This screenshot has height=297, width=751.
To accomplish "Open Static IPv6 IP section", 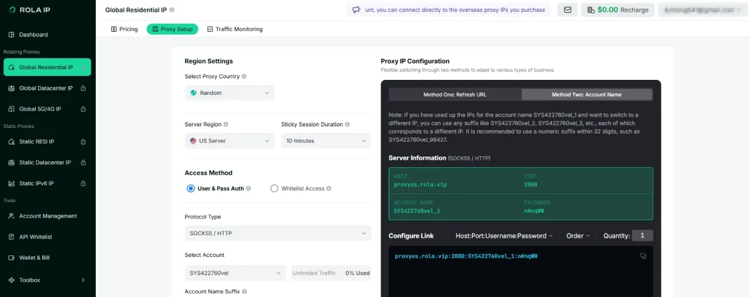I will pos(47,183).
